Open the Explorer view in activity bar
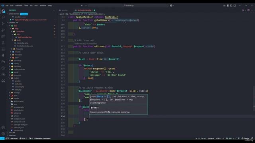The height and width of the screenshot is (143, 255). (3, 11)
